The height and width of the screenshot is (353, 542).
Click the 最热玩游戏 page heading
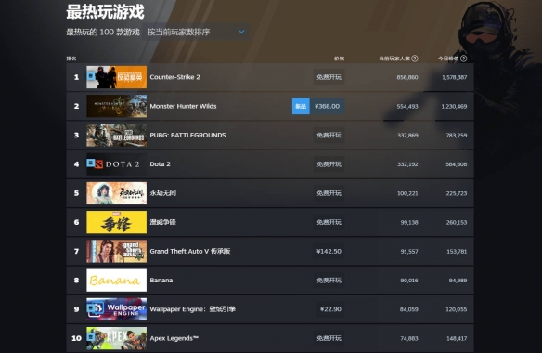[x=105, y=12]
